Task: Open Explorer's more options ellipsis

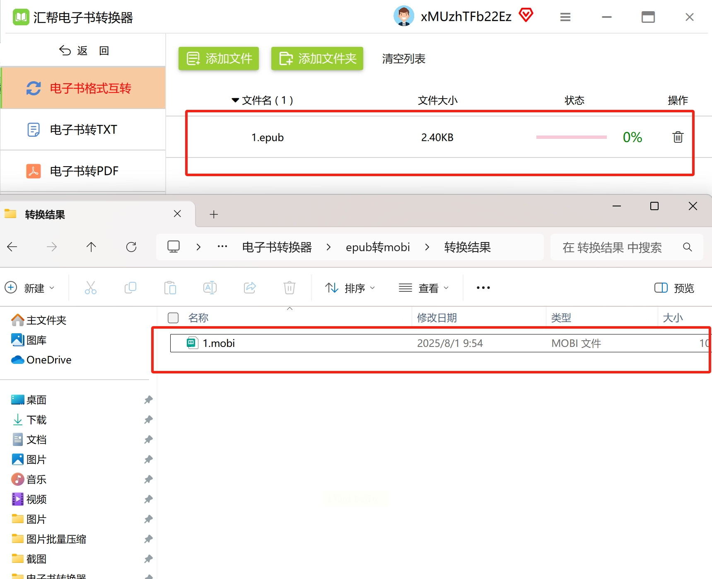Action: point(483,288)
